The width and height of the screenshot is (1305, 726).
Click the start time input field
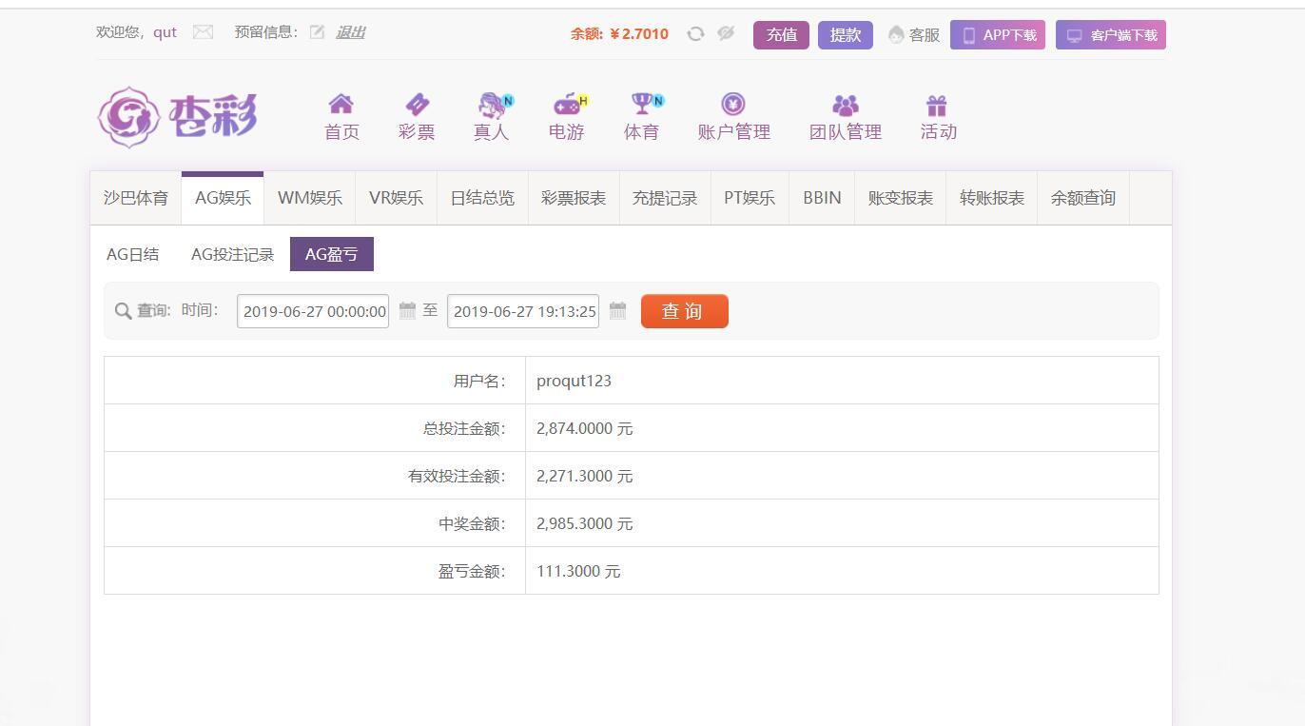pyautogui.click(x=313, y=311)
